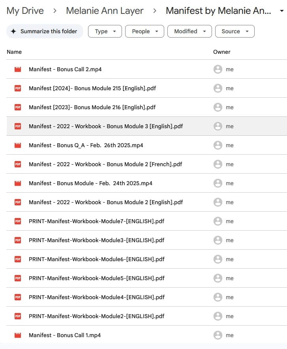Click the PDF icon for Bonus Module 2 [French]

(x=17, y=164)
